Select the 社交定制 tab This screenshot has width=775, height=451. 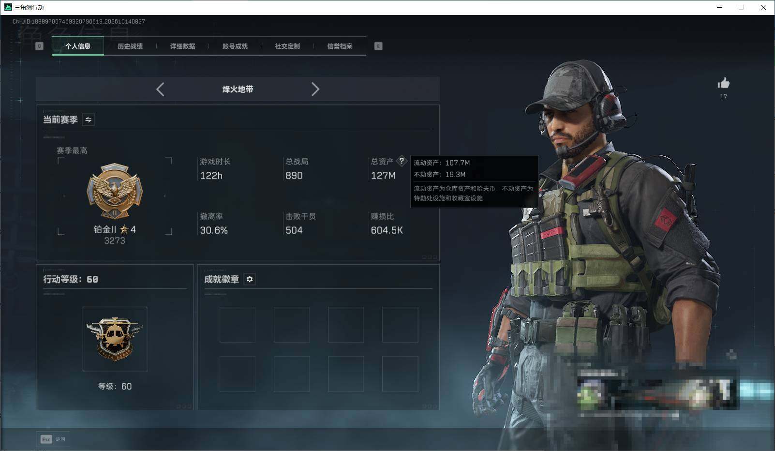tap(287, 46)
